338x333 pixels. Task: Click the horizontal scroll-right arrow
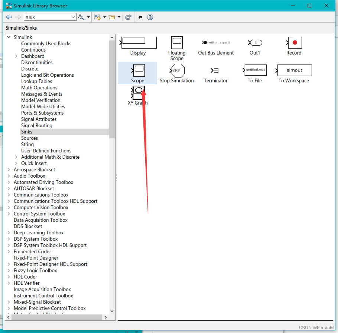pyautogui.click(x=105, y=317)
